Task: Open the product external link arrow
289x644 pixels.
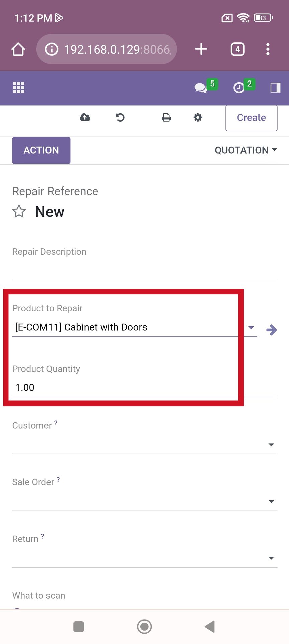Action: click(x=272, y=330)
